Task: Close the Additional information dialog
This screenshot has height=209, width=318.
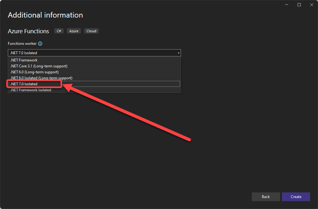Action: (x=312, y=5)
